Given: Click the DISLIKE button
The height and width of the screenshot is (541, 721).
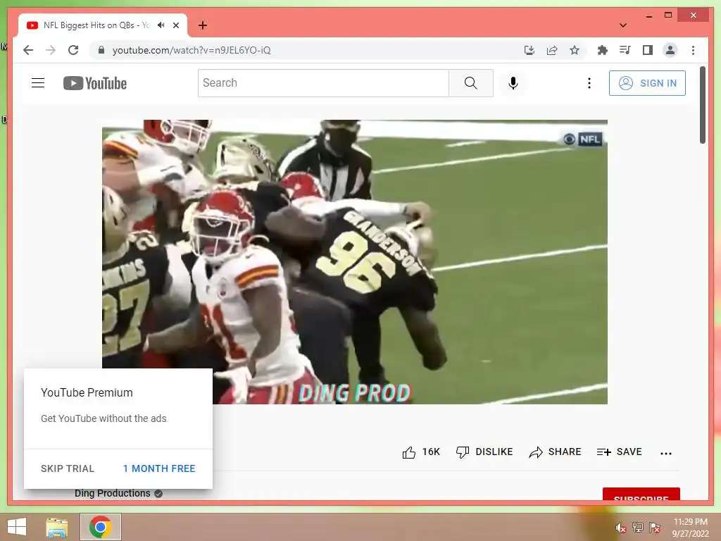Looking at the screenshot, I should (x=484, y=452).
